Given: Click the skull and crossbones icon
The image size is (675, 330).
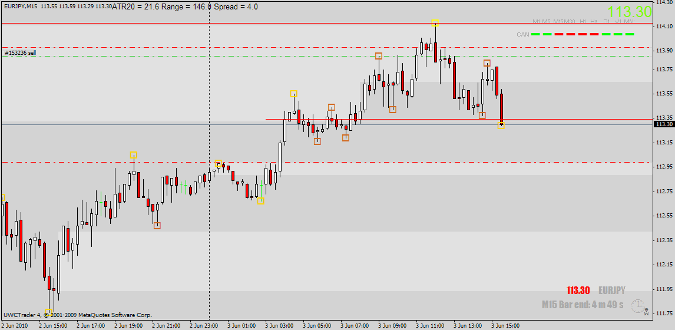Looking at the screenshot, I should 646,311.
